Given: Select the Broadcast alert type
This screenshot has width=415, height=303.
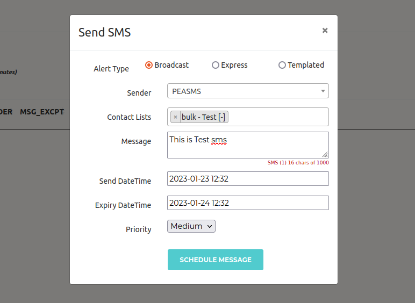Looking at the screenshot, I should pos(149,65).
